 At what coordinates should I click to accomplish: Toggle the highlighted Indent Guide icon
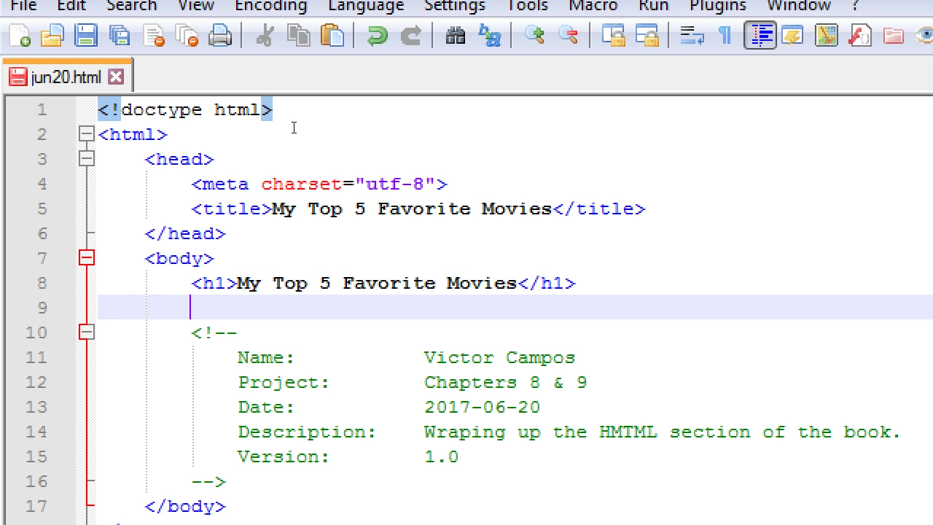(x=760, y=36)
